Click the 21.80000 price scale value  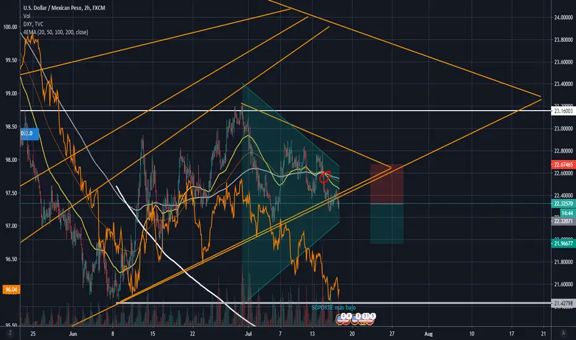[564, 261]
